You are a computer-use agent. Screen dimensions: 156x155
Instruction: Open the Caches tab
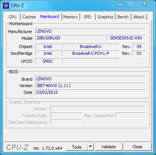pyautogui.click(x=29, y=17)
